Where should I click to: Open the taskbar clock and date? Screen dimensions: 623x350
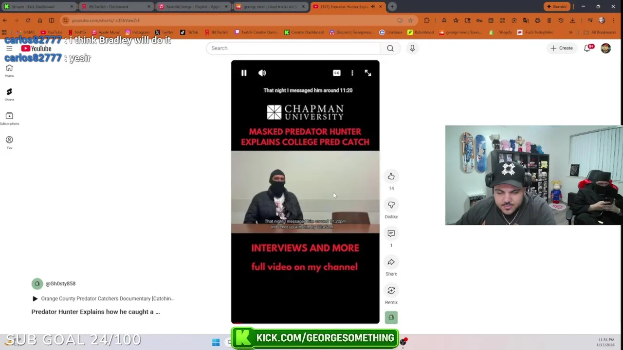(x=606, y=342)
